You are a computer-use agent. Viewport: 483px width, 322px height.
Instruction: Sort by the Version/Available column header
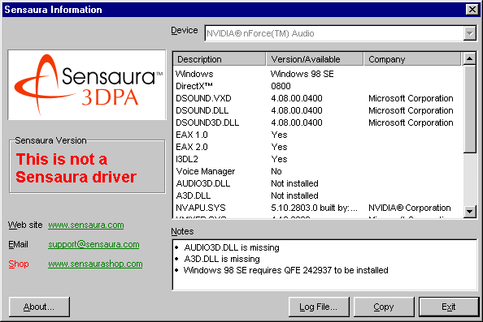pos(315,59)
